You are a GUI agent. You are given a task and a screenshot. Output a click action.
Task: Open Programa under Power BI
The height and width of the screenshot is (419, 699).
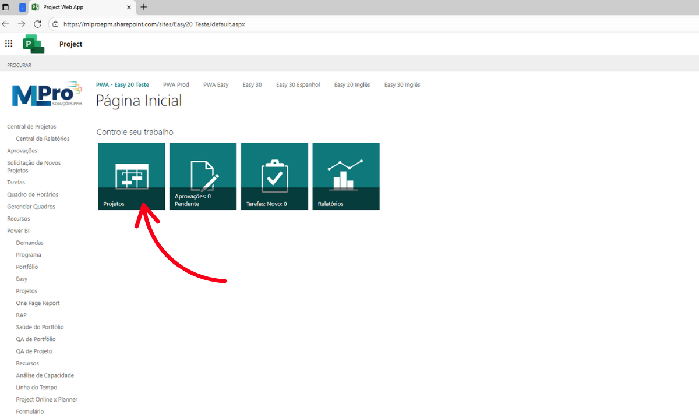pos(29,255)
